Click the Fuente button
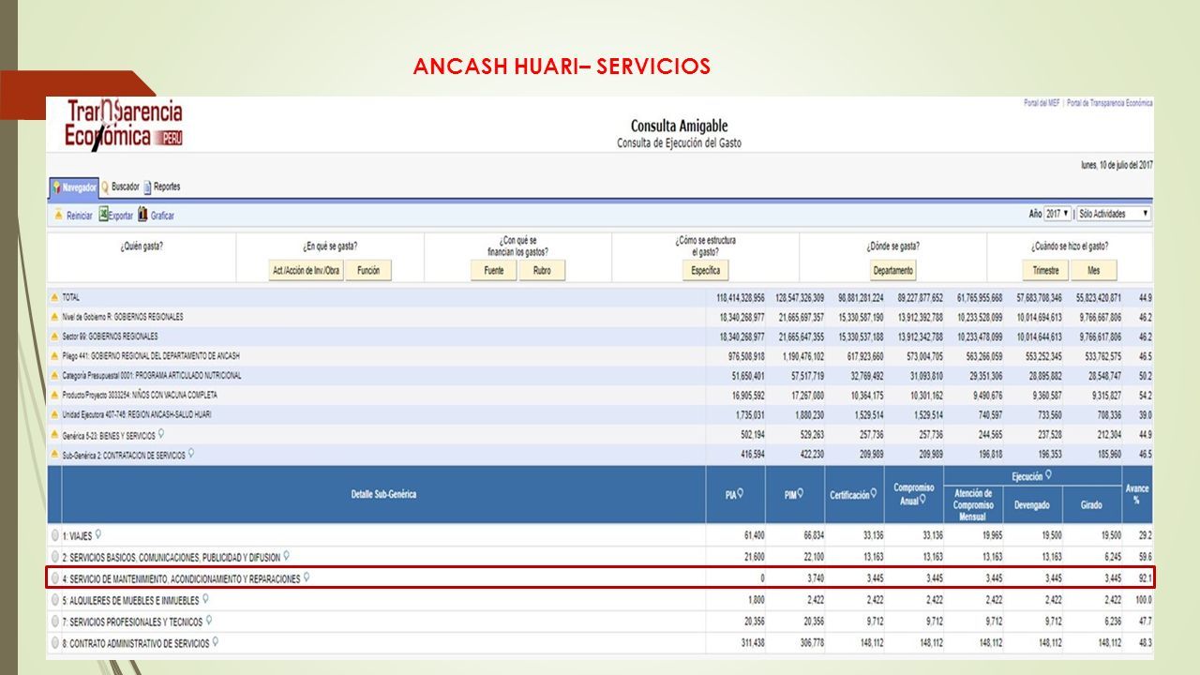The image size is (1200, 675). pos(493,270)
